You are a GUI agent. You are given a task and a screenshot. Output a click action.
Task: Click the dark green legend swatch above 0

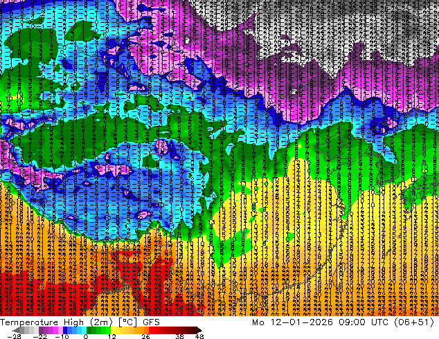click(x=89, y=330)
